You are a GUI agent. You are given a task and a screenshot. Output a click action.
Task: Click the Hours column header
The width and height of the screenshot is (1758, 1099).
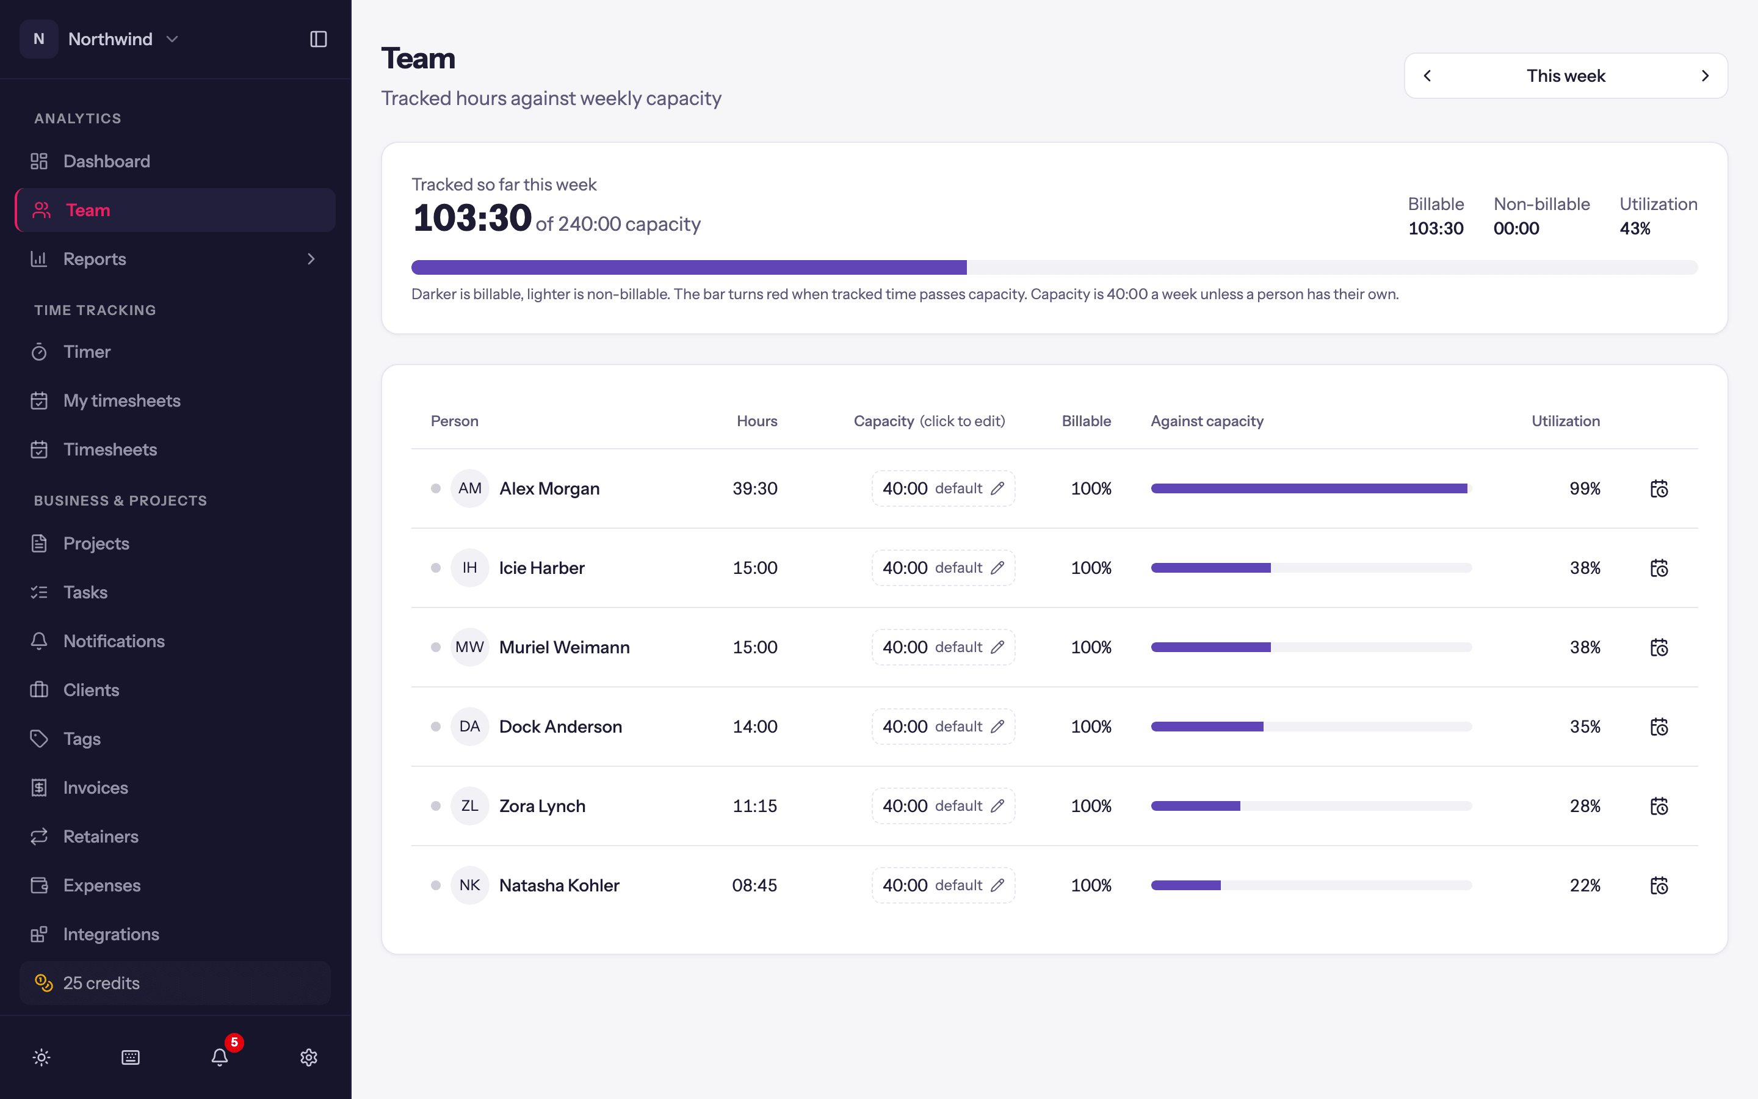pos(757,421)
